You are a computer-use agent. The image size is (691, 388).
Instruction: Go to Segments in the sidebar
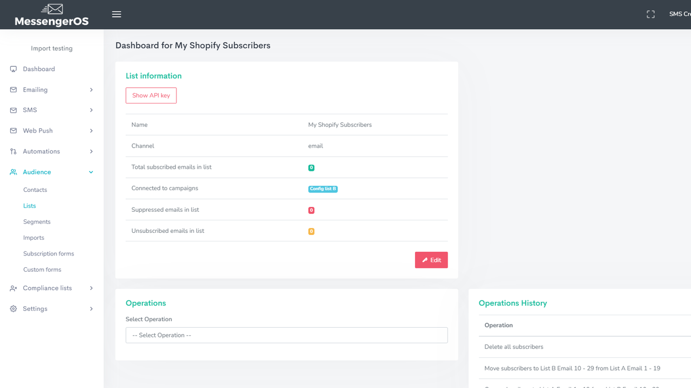[37, 221]
